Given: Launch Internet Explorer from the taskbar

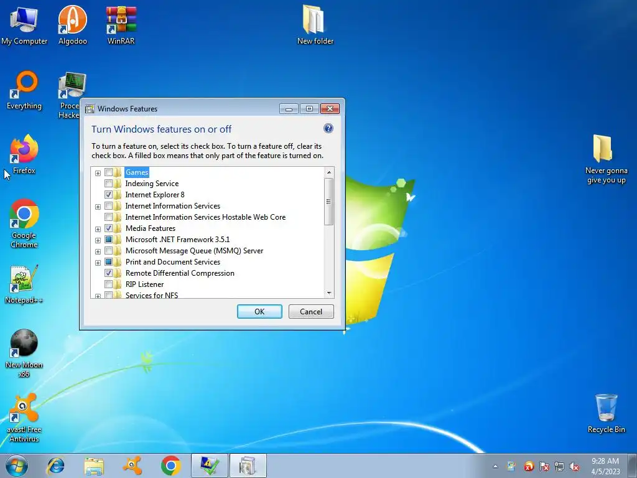Looking at the screenshot, I should (55, 466).
